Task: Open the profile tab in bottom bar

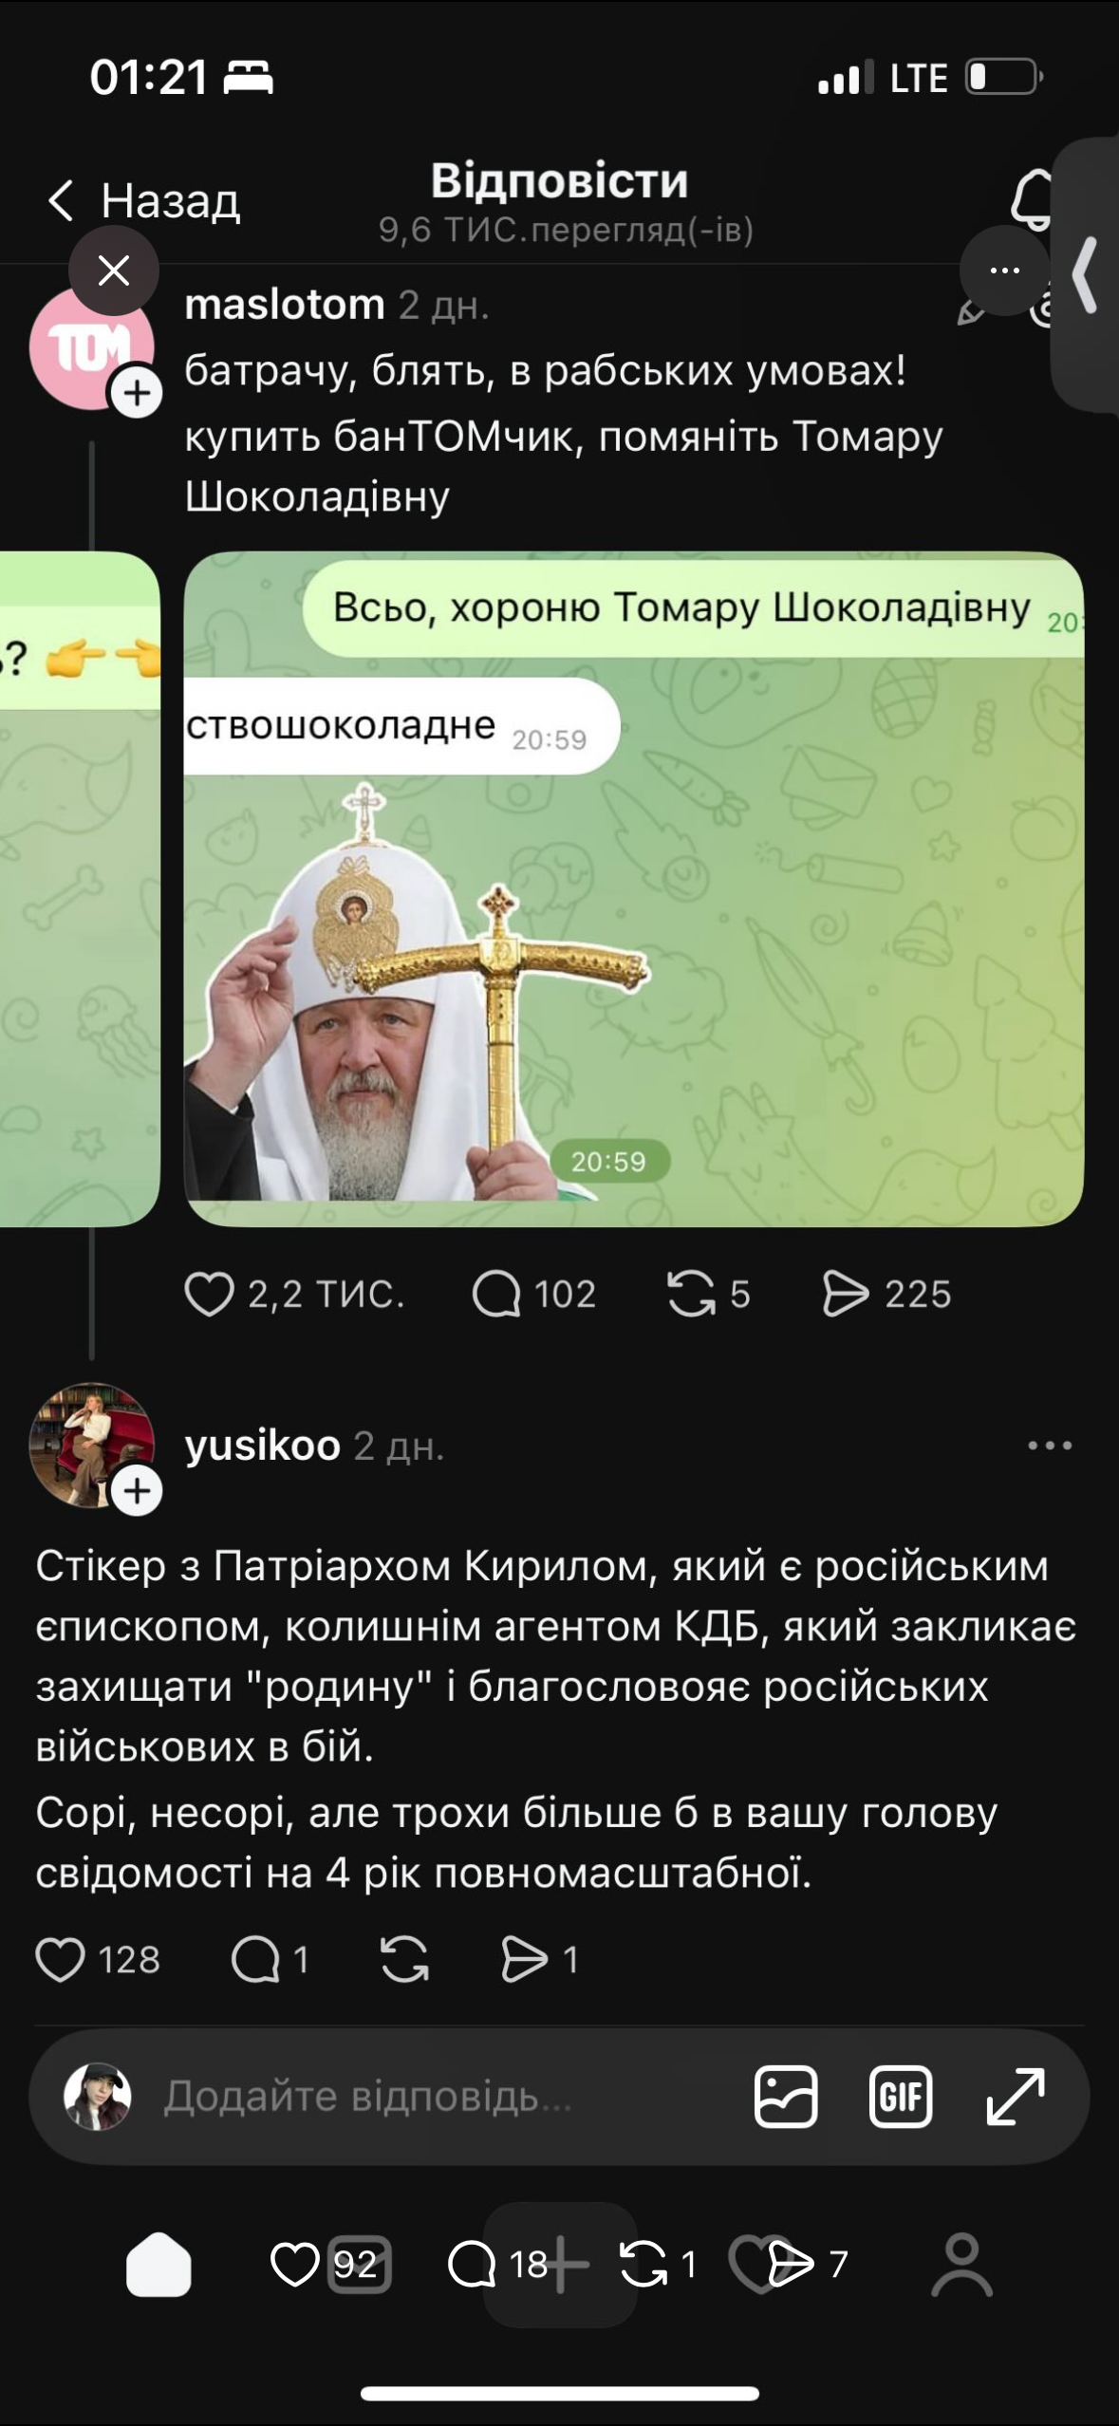Action: 961,2265
